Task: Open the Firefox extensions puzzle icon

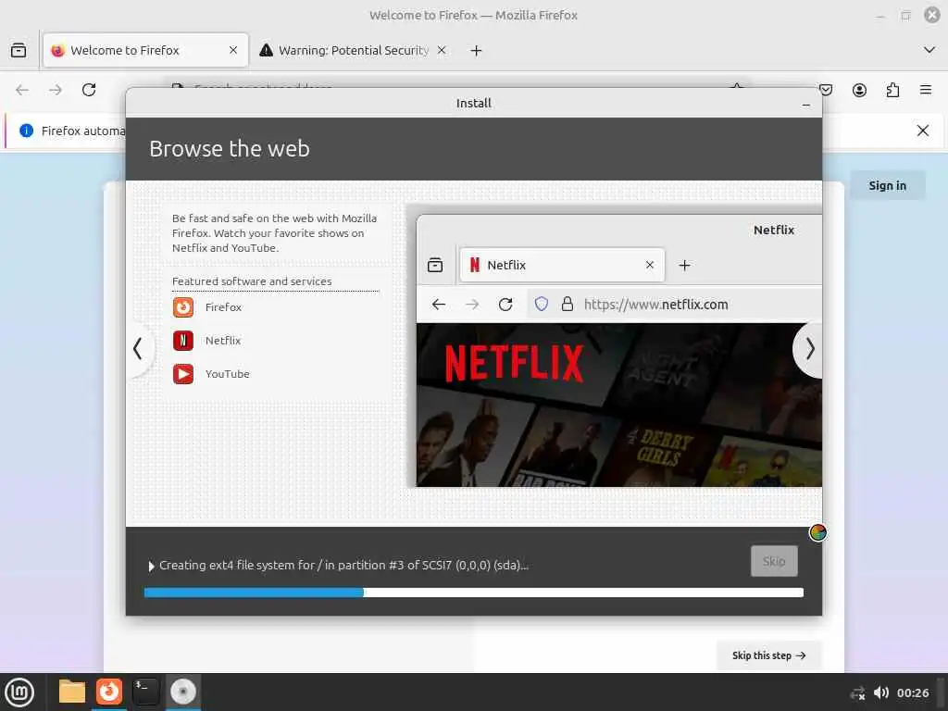Action: [892, 90]
